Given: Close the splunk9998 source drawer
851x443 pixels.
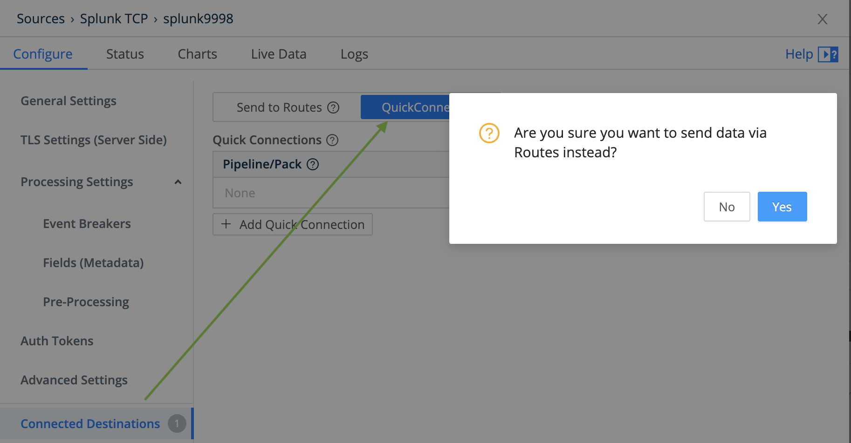Looking at the screenshot, I should coord(822,19).
